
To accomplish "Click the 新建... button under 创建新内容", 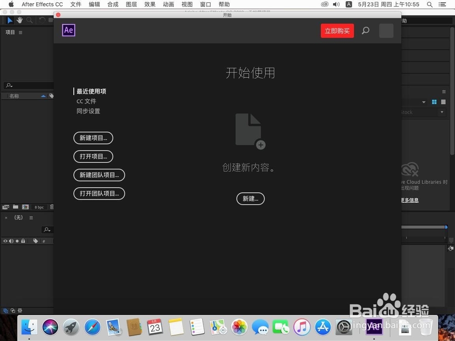I will pos(250,199).
